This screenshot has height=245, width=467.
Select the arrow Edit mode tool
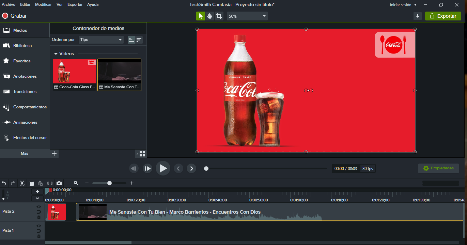pyautogui.click(x=201, y=16)
